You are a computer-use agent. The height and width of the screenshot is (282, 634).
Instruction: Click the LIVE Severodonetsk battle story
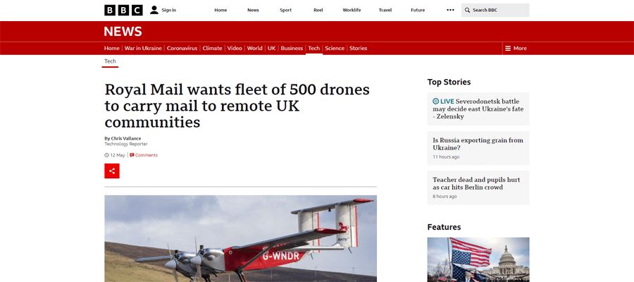[478, 109]
